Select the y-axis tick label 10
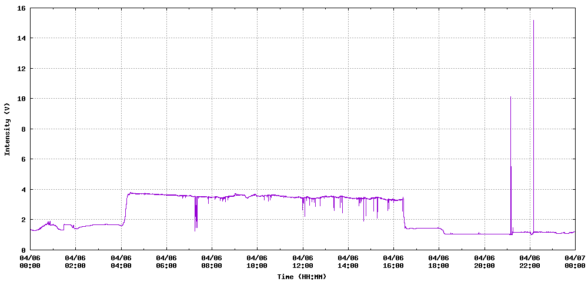This screenshot has width=588, height=282. point(21,99)
